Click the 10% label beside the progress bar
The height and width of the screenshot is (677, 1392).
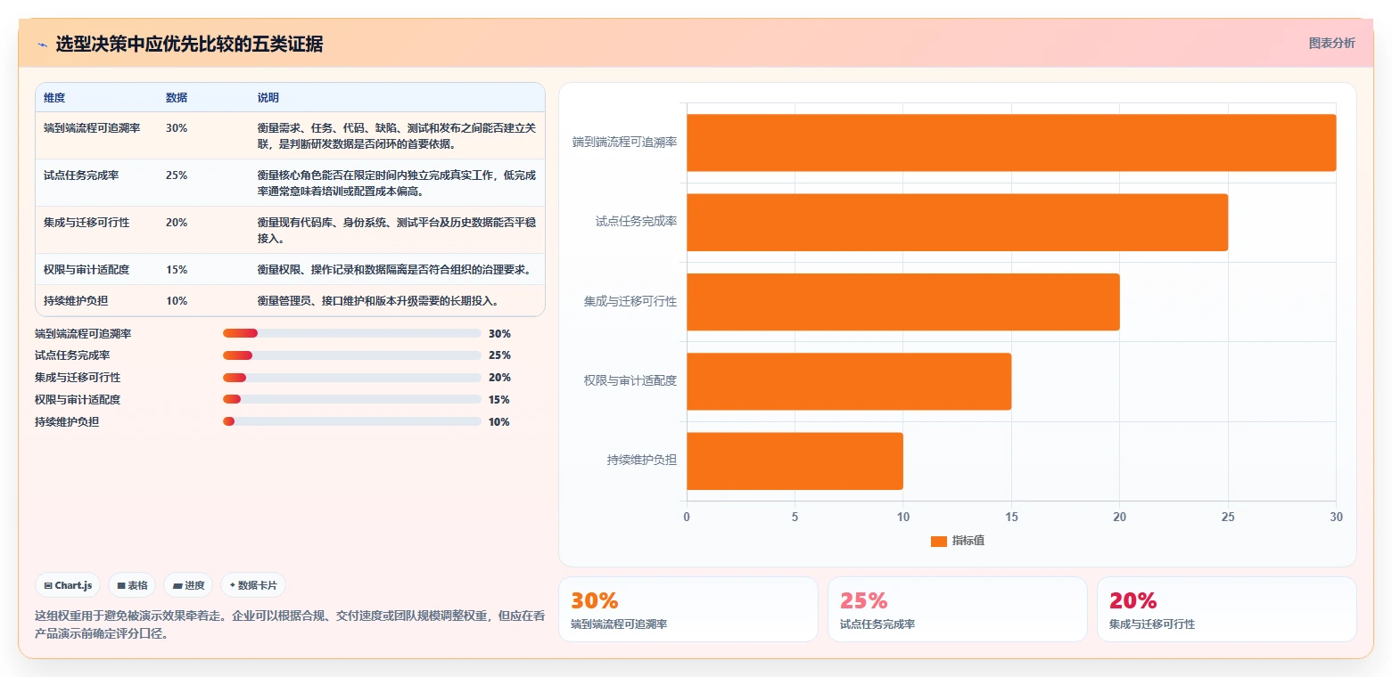click(499, 422)
